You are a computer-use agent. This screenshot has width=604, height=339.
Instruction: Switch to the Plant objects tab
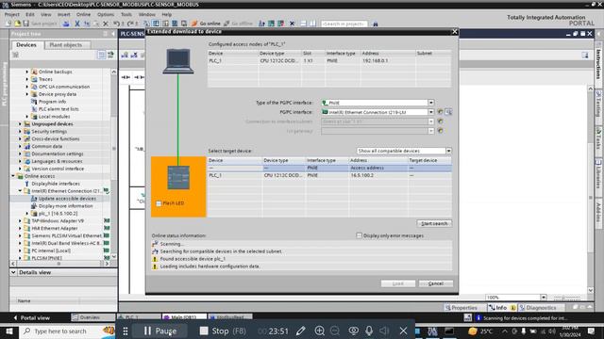pos(66,45)
